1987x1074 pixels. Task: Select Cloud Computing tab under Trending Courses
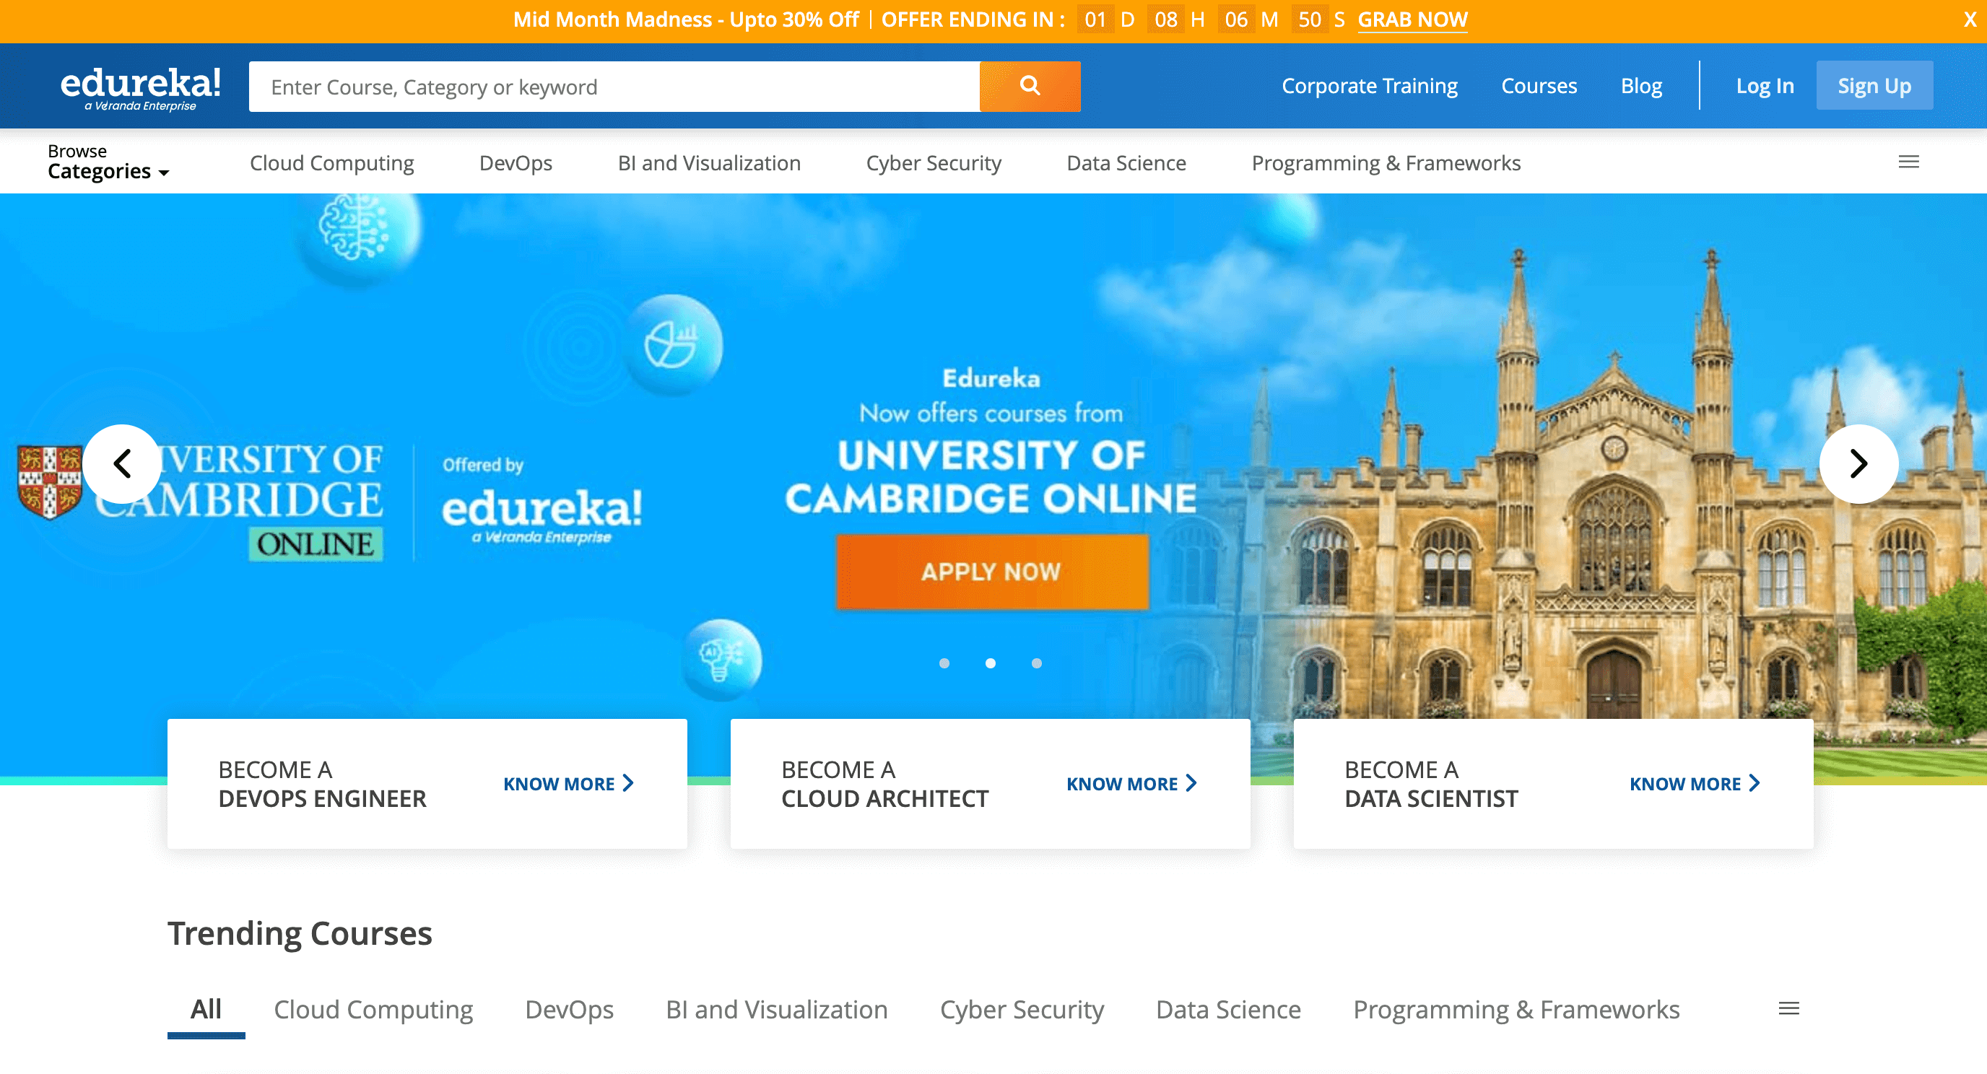pos(373,1009)
